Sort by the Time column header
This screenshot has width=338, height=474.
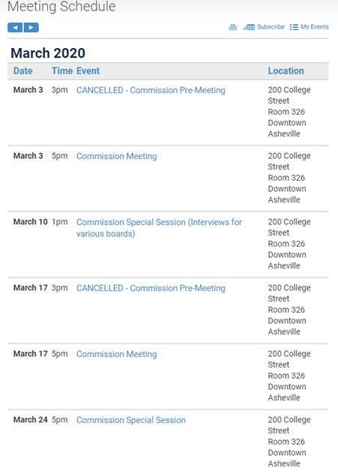click(62, 70)
